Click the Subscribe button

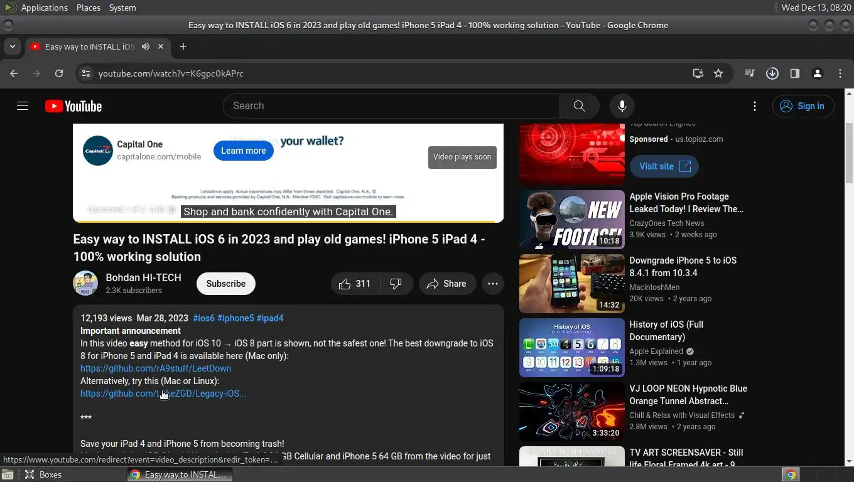(x=226, y=284)
